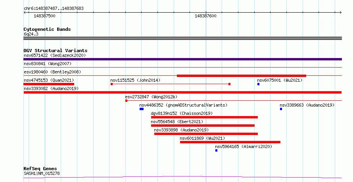
Task: Click the blue nsv4486352 variant marker
Action: coord(142,109)
